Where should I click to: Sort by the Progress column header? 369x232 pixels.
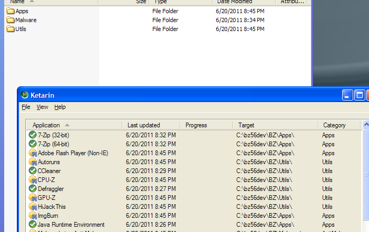pos(207,125)
